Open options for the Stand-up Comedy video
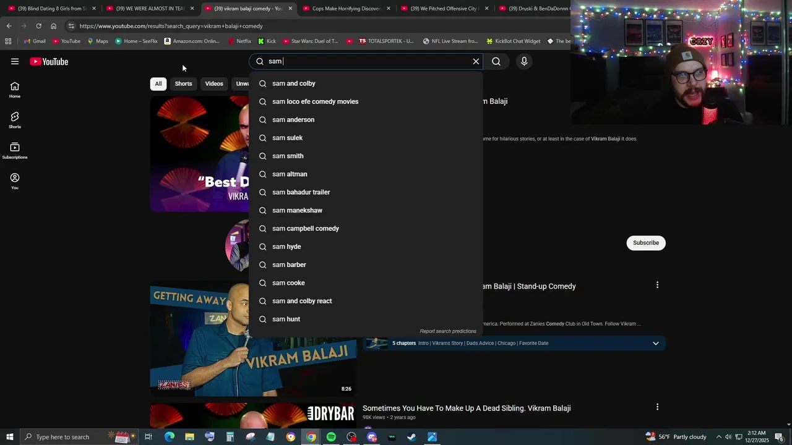Viewport: 792px width, 445px height. [x=657, y=285]
